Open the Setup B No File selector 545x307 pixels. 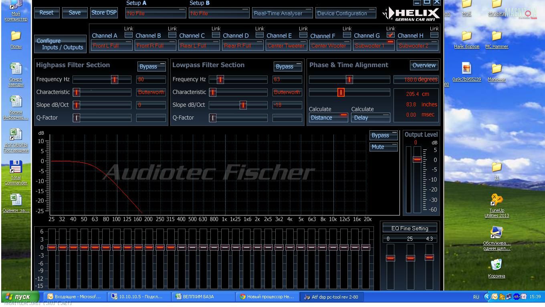(x=219, y=13)
